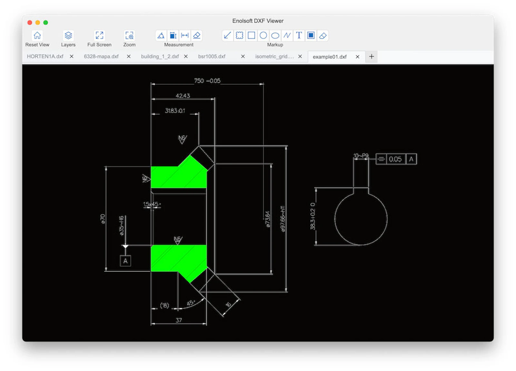Viewport: 516px width, 371px height.
Task: Choose the cloud markup tool
Action: tap(239, 35)
